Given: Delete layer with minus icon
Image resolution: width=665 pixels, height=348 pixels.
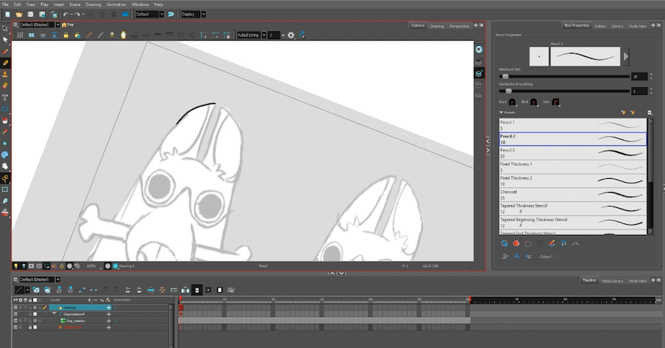Looking at the screenshot, I should (x=95, y=300).
